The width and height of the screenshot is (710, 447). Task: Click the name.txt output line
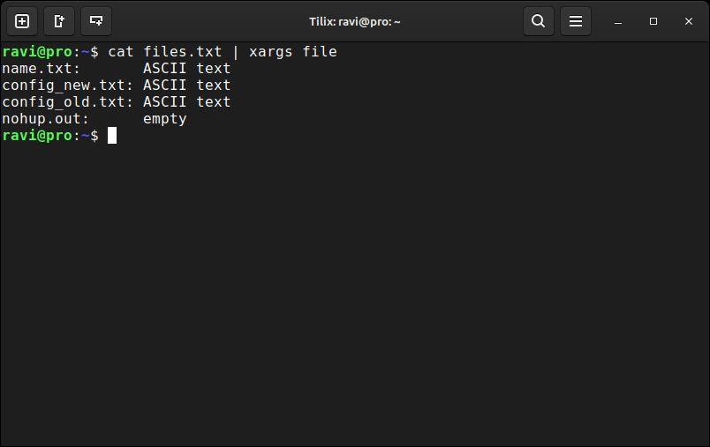(x=117, y=69)
